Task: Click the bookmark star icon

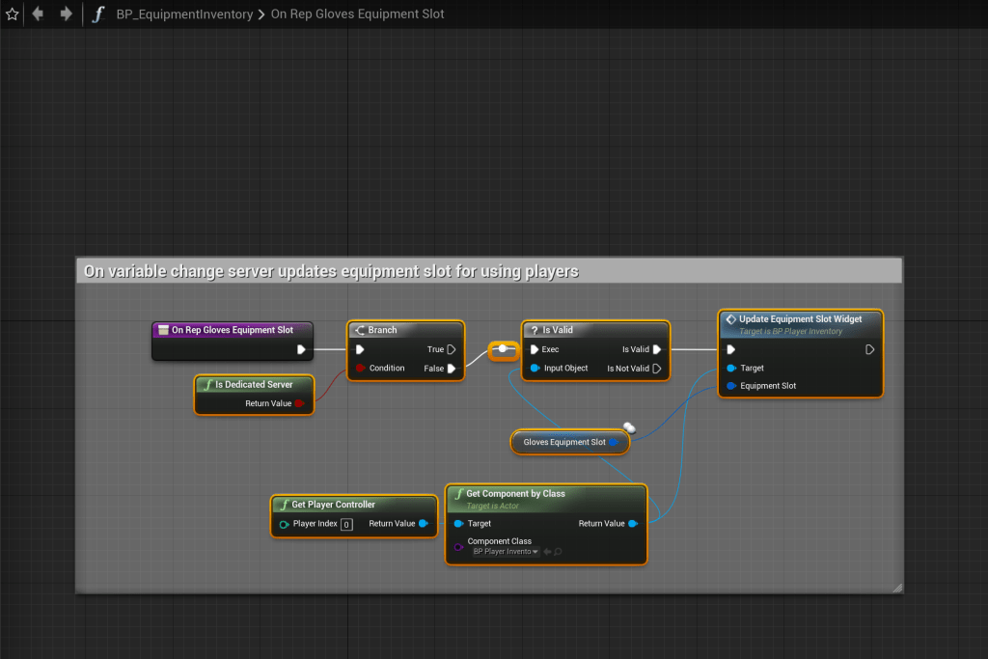Action: point(13,14)
